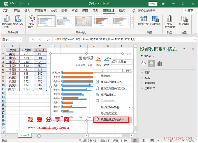Image resolution: width=198 pixels, height=143 pixels.
Task: Open Add Chart Element (添加图表元素)
Action: tap(7, 22)
